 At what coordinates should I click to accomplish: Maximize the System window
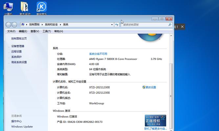(x=162, y=19)
